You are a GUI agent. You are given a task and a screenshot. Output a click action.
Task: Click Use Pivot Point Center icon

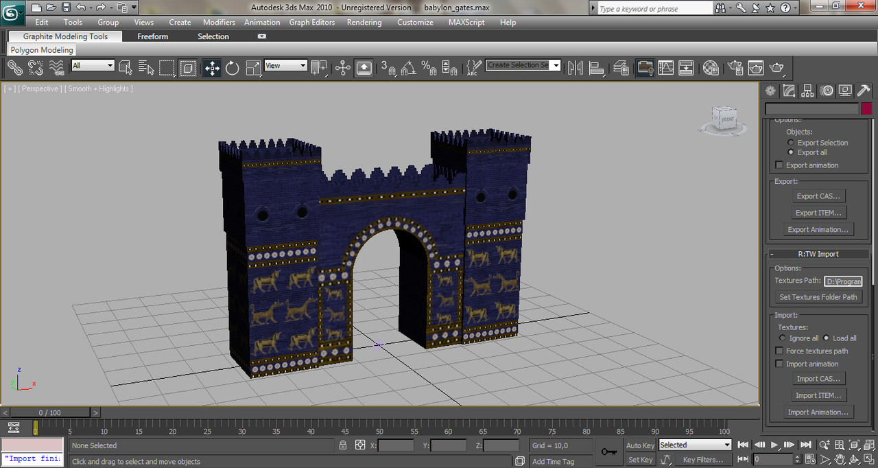coord(319,67)
